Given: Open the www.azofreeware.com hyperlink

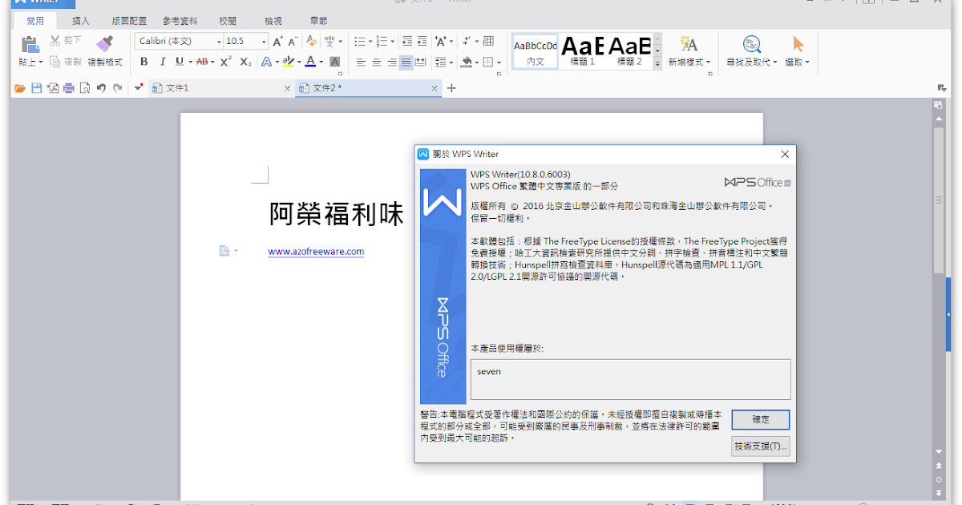Looking at the screenshot, I should coord(316,252).
